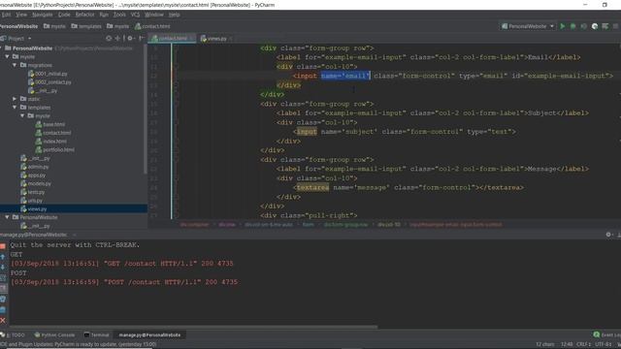Click the horizontal scrollbar in run console
This screenshot has width=621, height=349.
pyautogui.click(x=193, y=328)
